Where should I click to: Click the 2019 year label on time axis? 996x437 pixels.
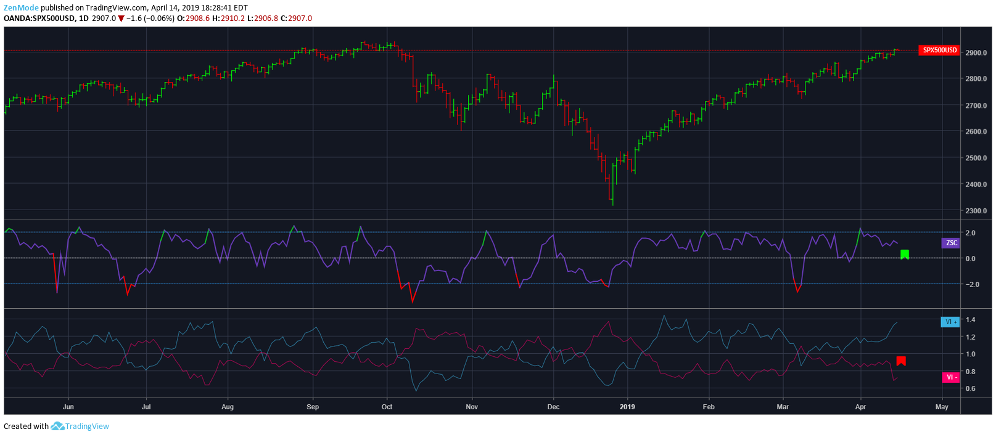click(627, 407)
